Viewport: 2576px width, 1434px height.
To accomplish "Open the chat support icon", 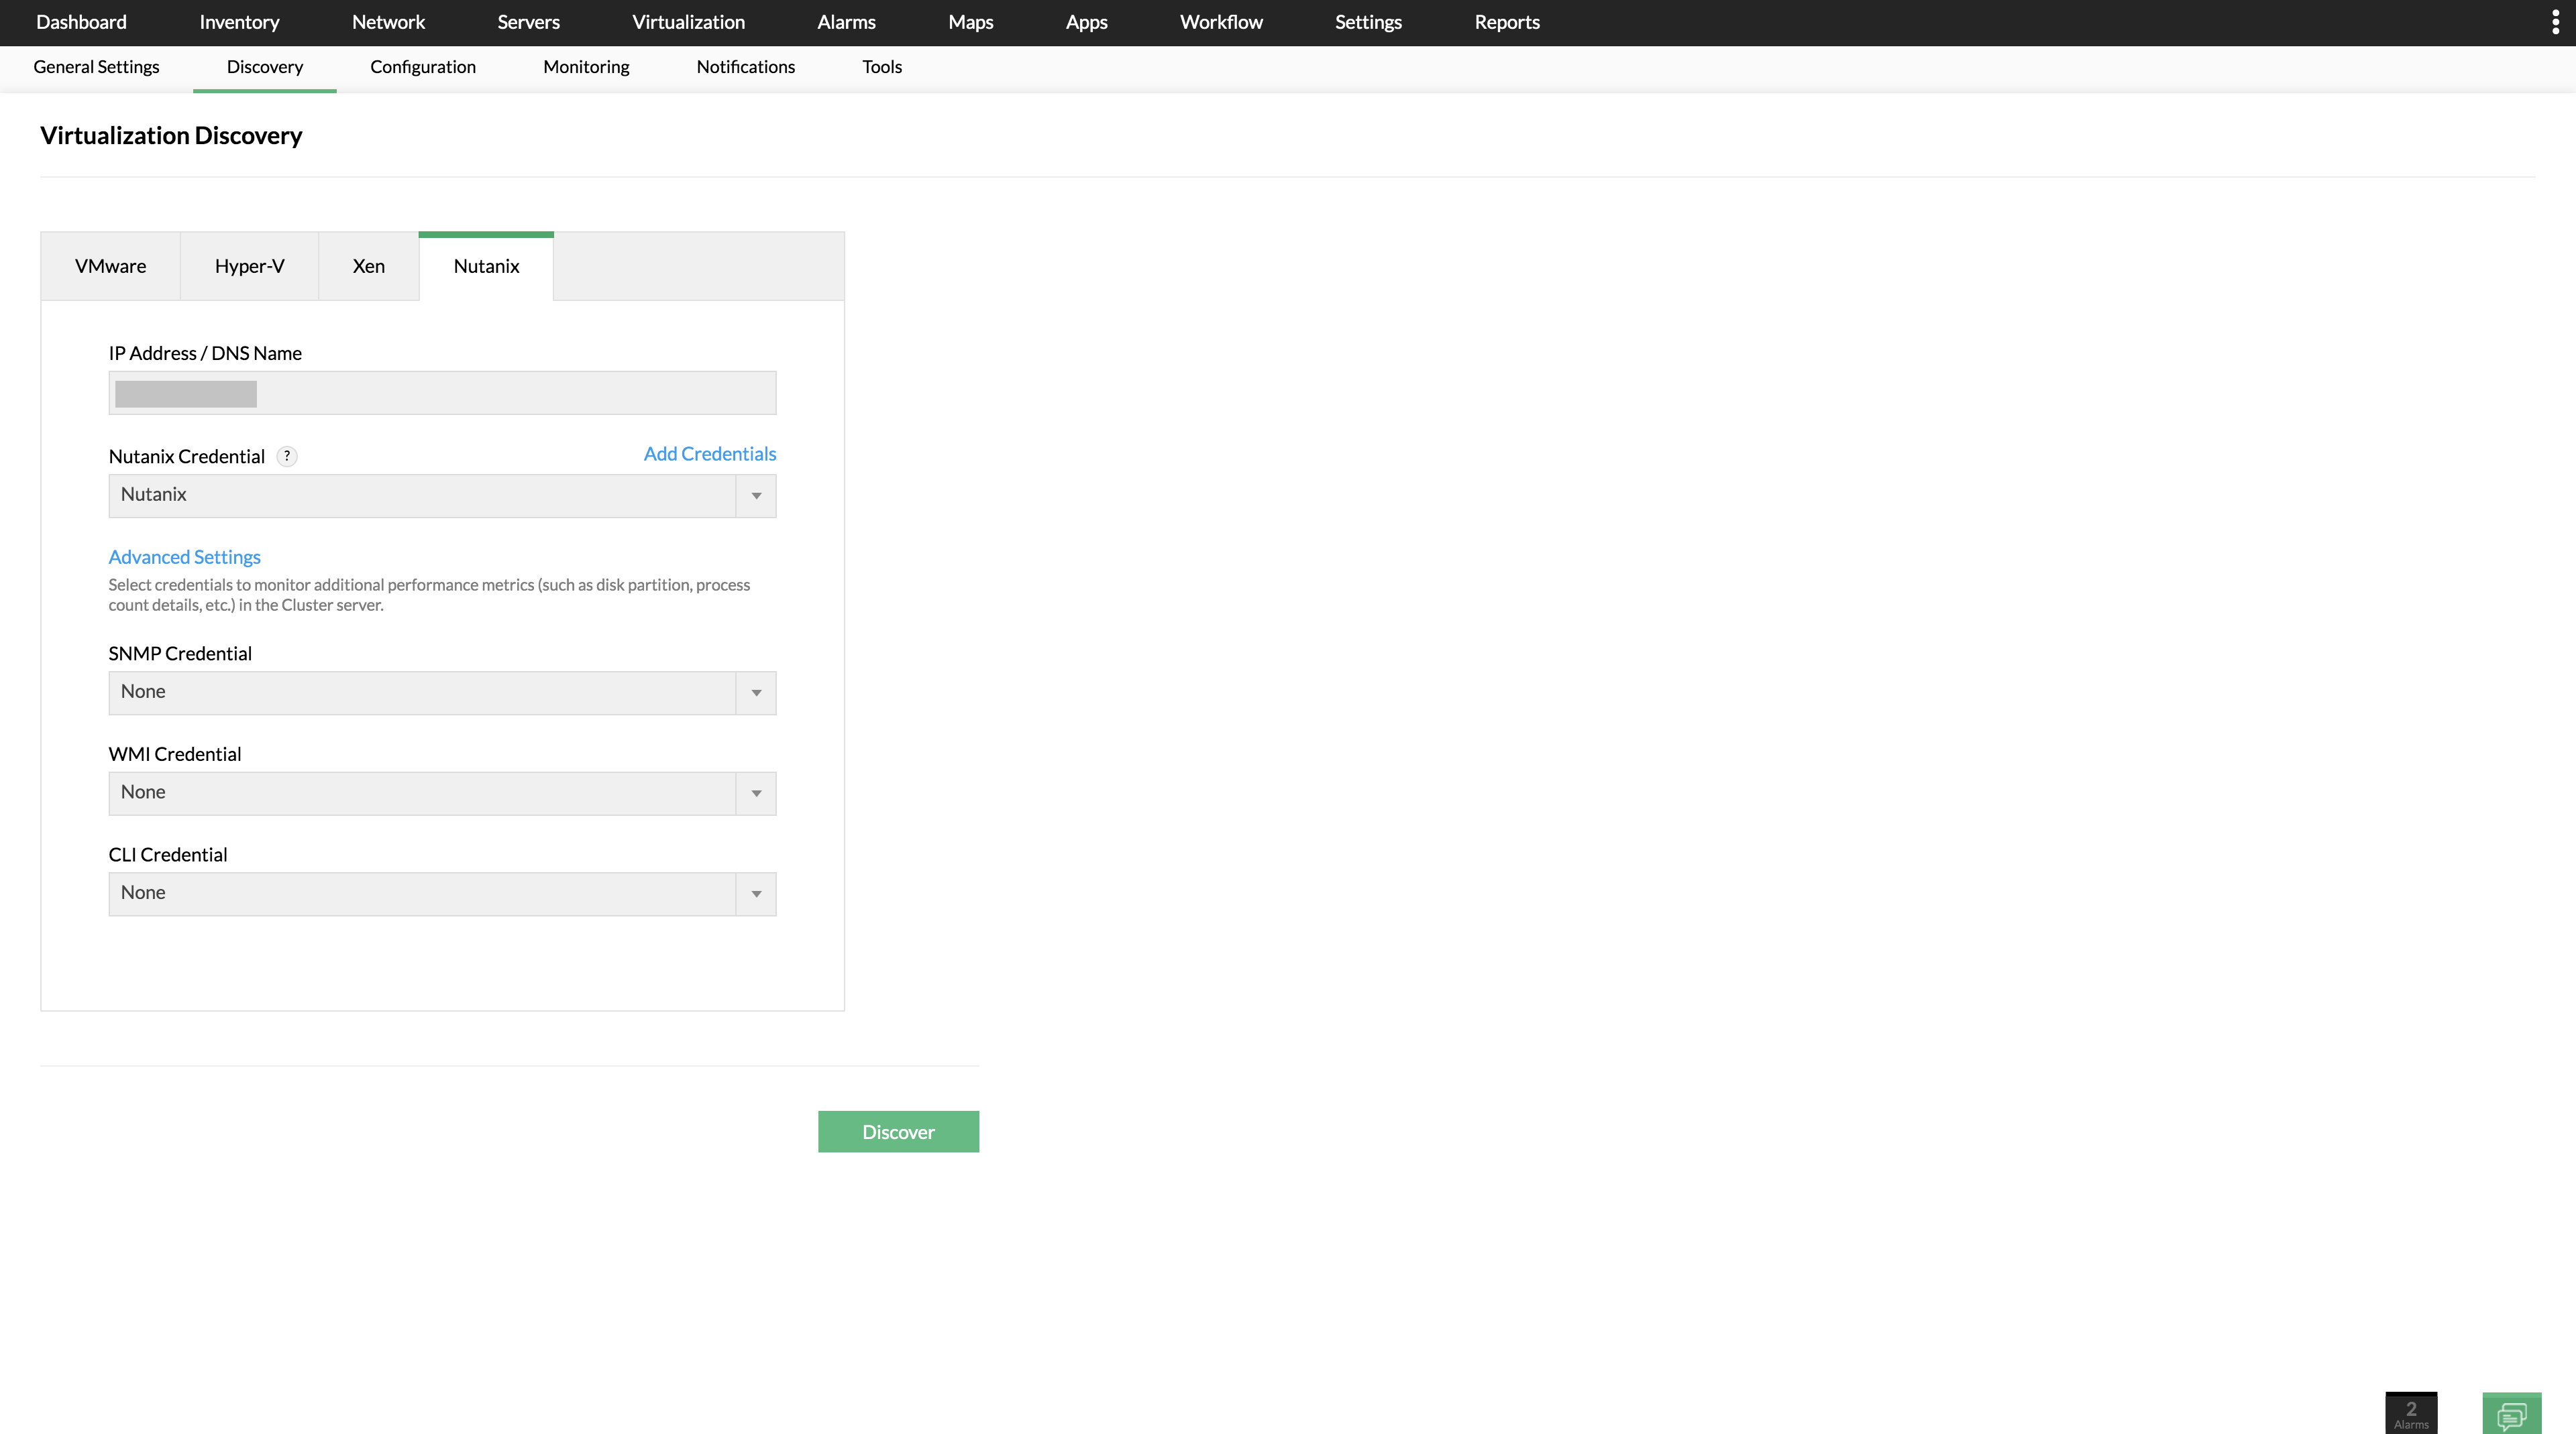I will [2511, 1414].
